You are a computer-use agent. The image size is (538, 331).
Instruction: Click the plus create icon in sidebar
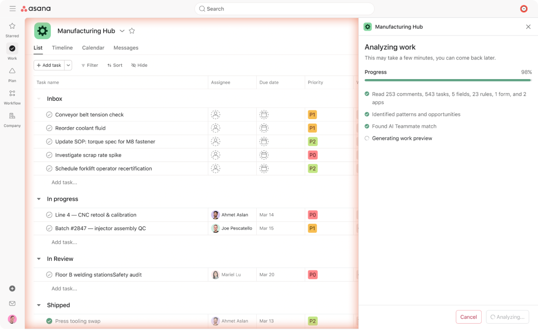click(x=12, y=288)
